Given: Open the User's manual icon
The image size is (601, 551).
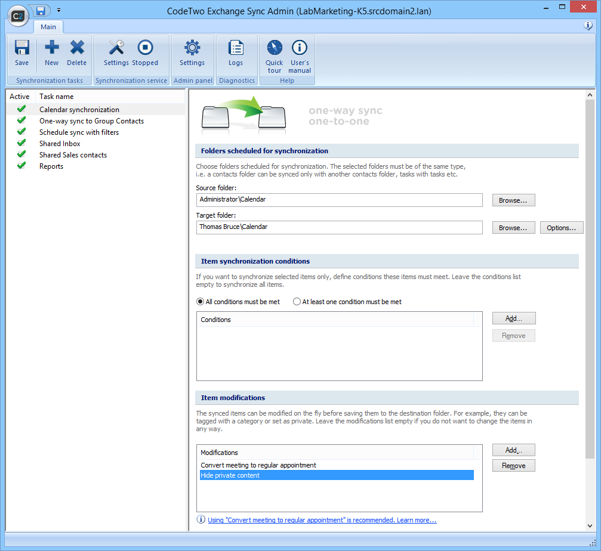Looking at the screenshot, I should pos(300,48).
